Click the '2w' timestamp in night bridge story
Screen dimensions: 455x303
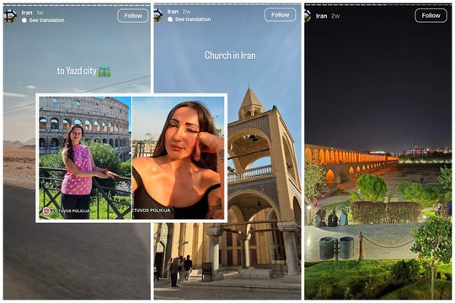(x=335, y=16)
